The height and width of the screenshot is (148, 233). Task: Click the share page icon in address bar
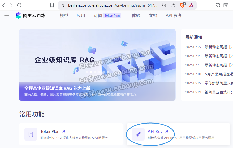pos(173,6)
